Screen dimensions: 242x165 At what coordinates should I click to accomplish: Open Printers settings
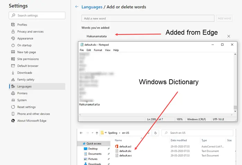click(22, 93)
